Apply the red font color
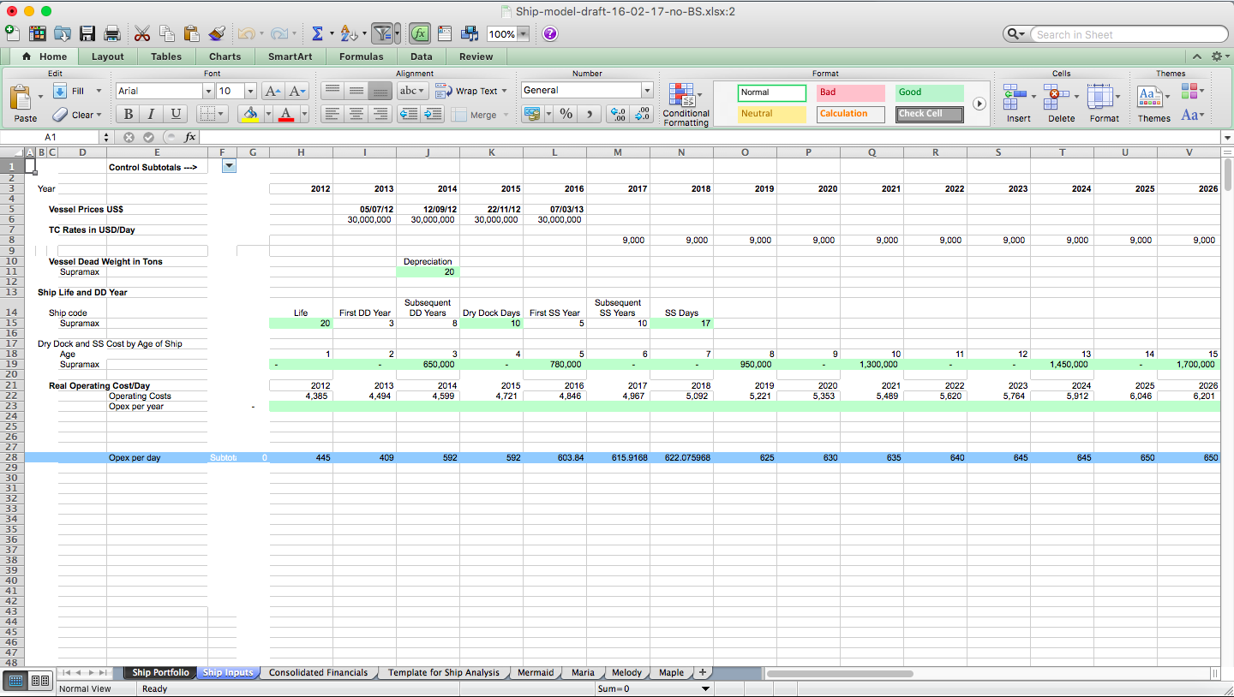Image resolution: width=1234 pixels, height=697 pixels. [286, 114]
